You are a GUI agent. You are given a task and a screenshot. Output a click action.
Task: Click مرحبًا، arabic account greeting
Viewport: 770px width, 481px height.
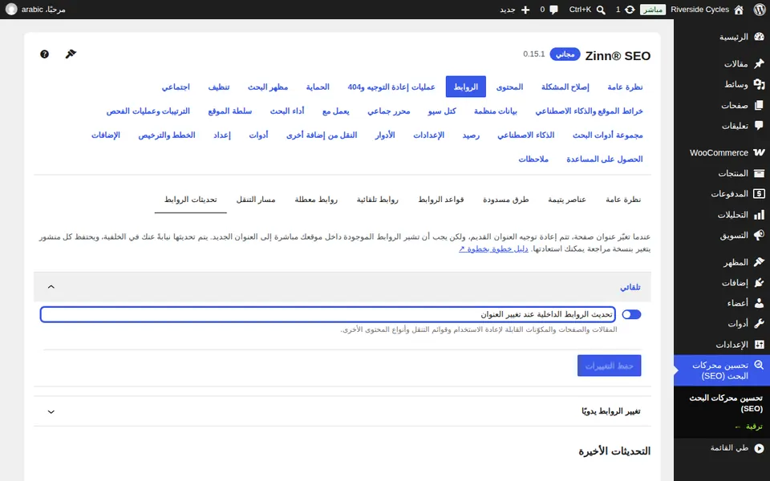43,10
